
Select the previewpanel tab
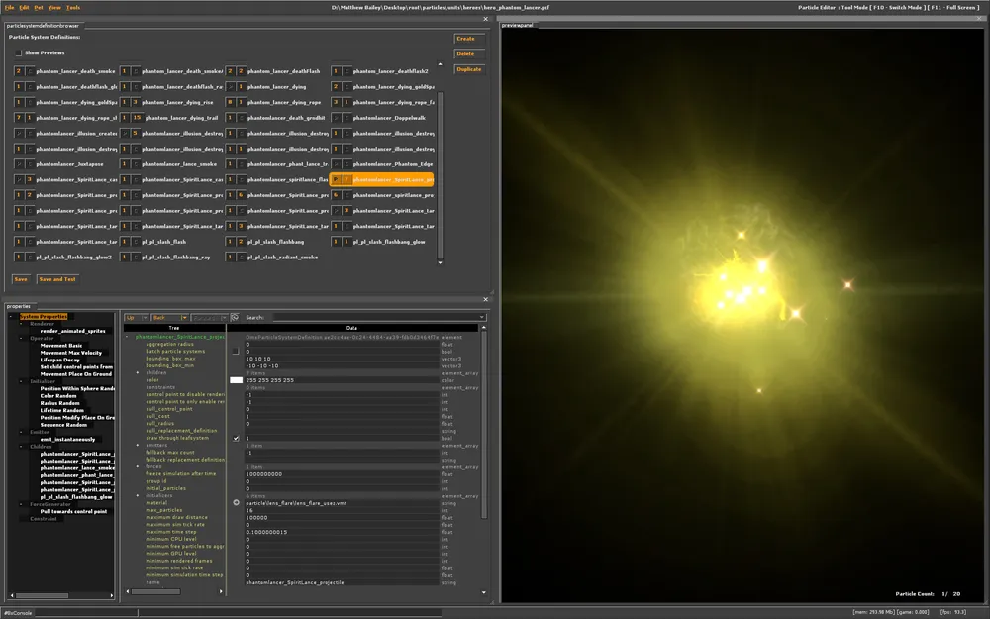coord(518,25)
